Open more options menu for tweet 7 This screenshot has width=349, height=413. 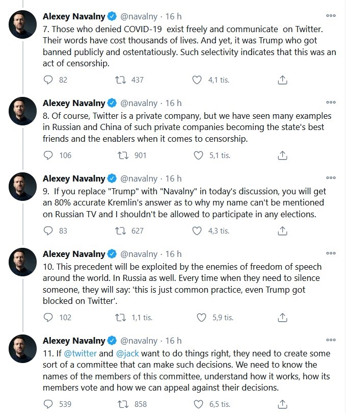[331, 16]
